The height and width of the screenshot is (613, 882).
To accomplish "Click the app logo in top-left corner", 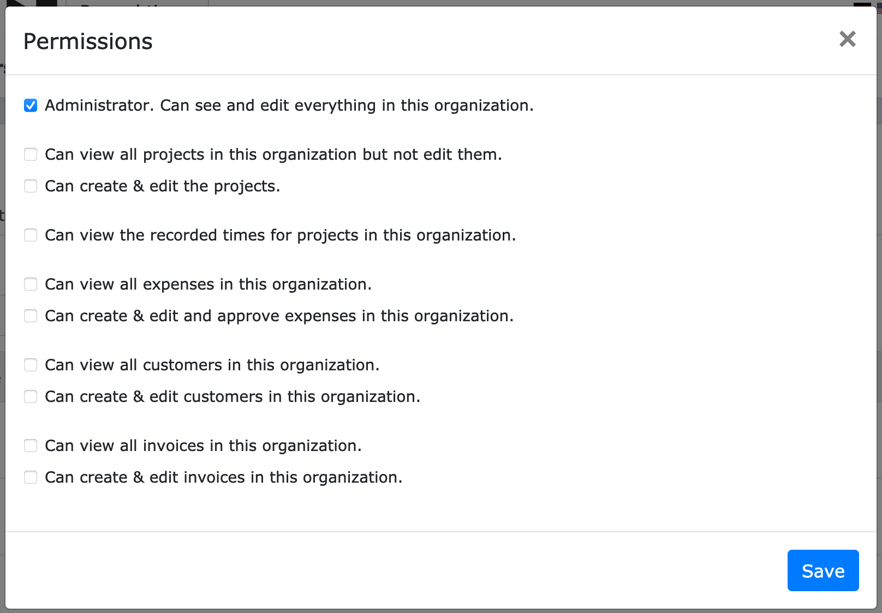I will coord(11,3).
